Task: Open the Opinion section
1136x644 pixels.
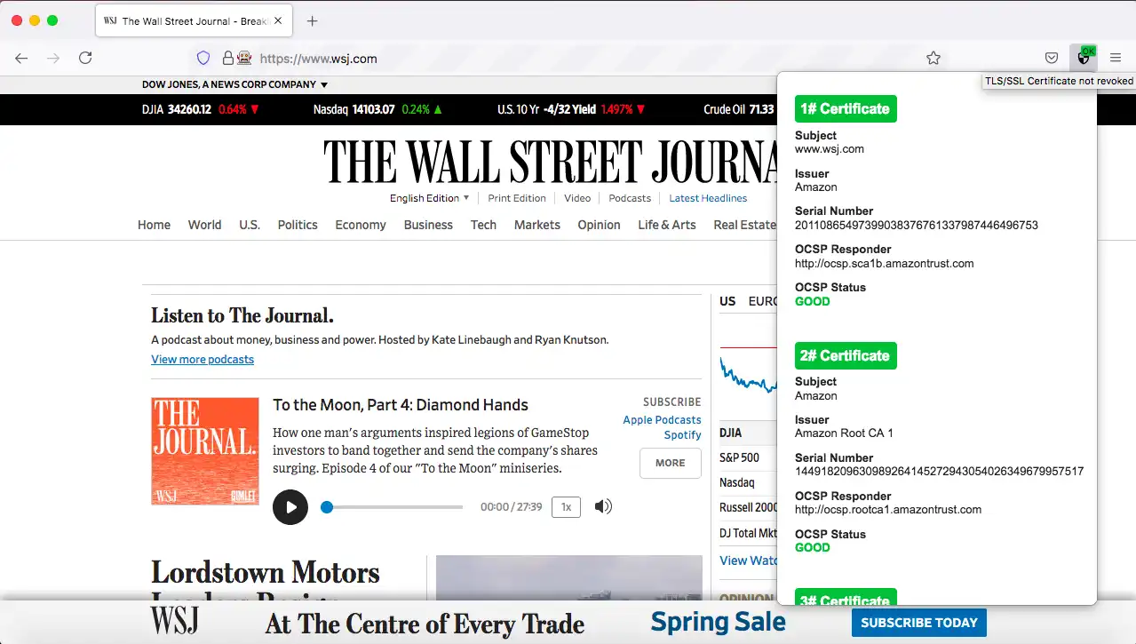Action: pos(599,225)
